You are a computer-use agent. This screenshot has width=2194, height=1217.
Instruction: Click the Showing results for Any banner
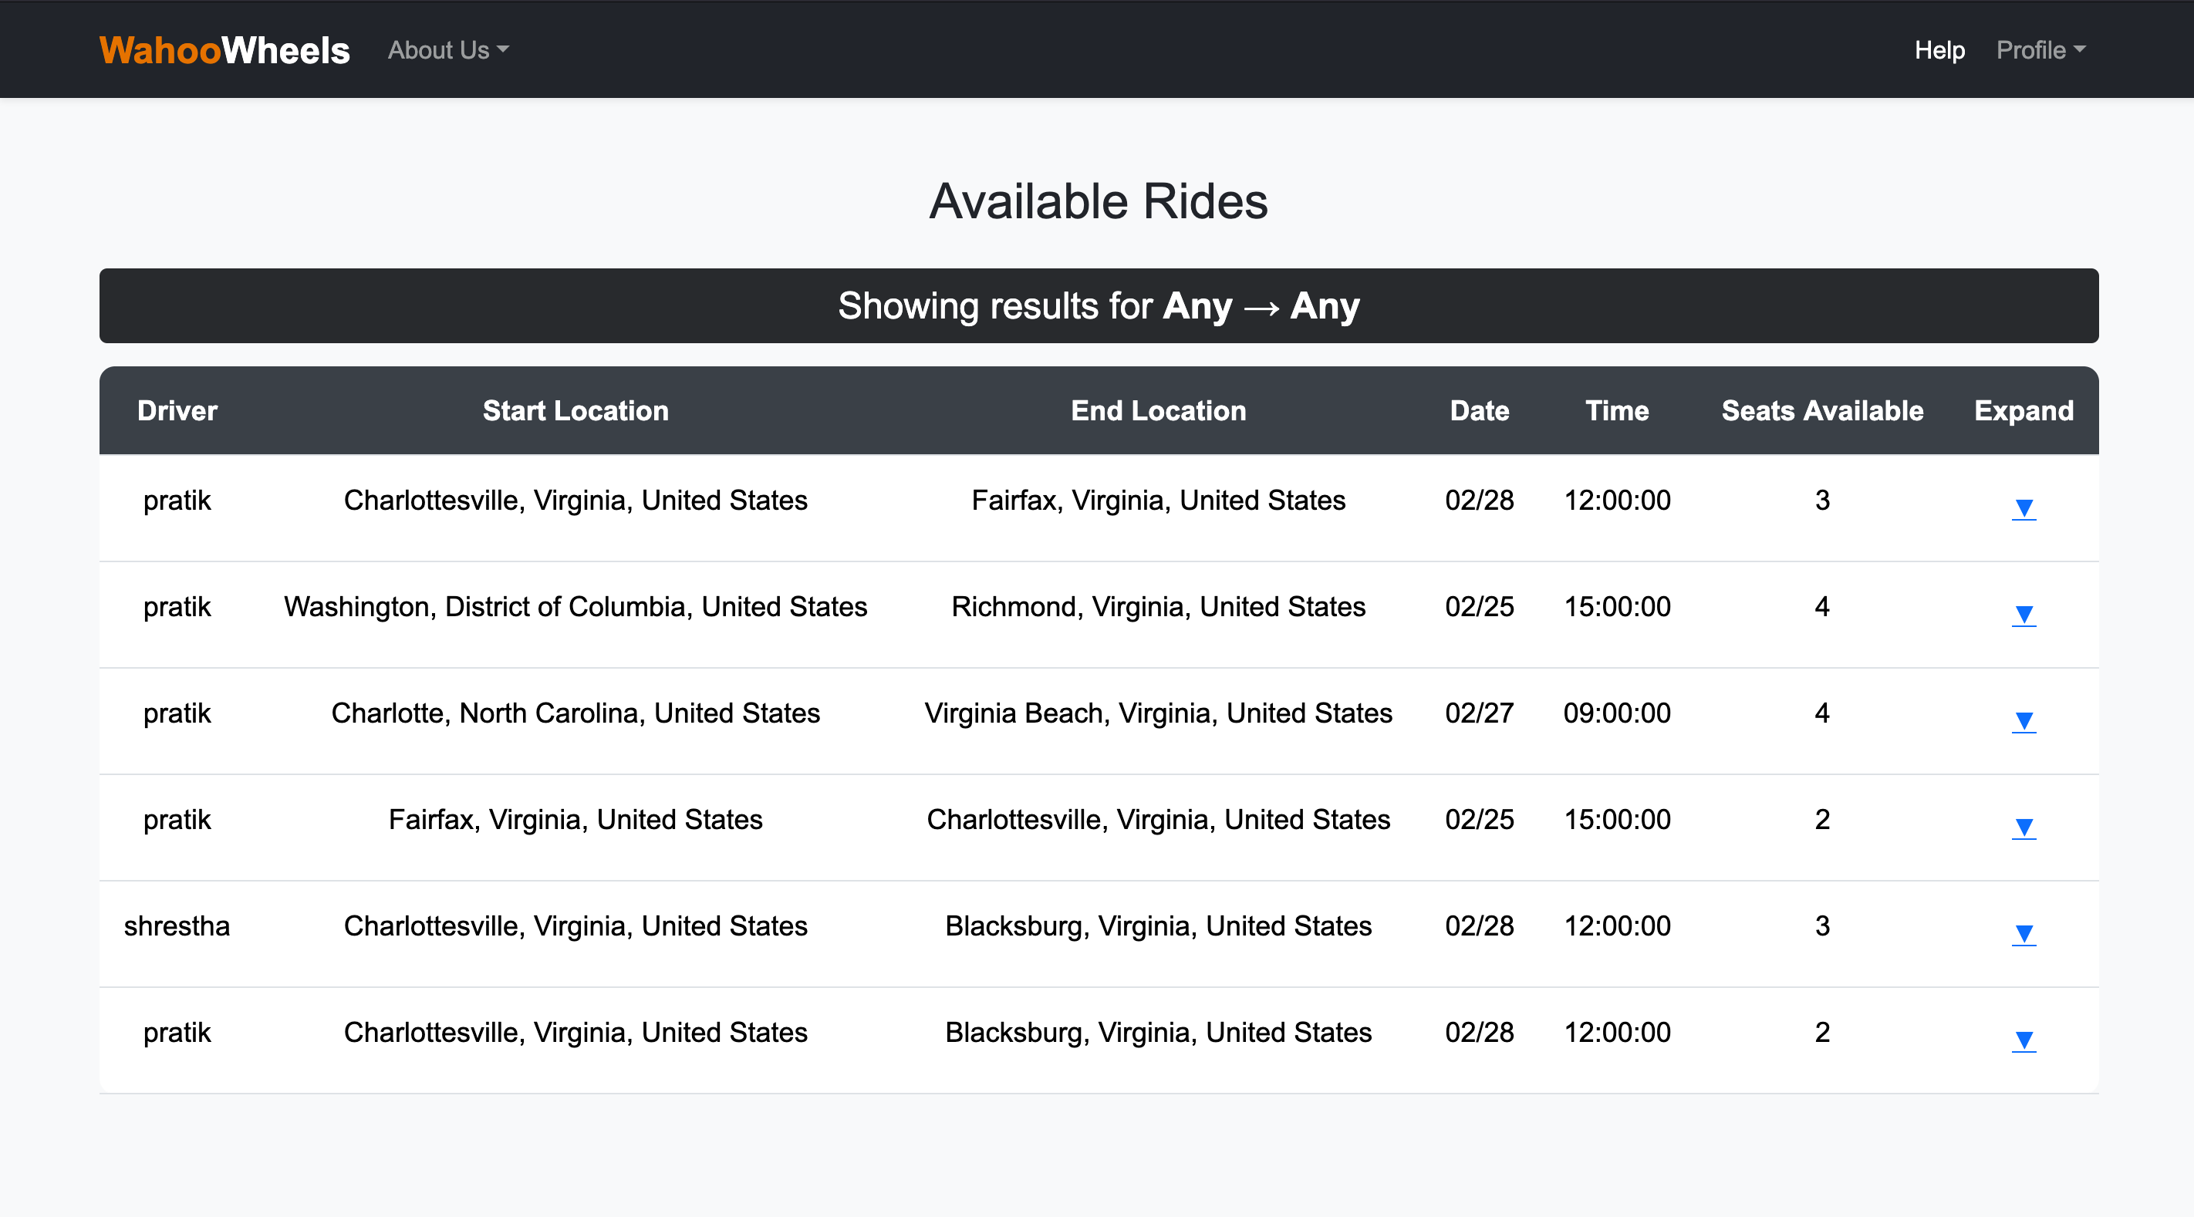[x=1099, y=305]
